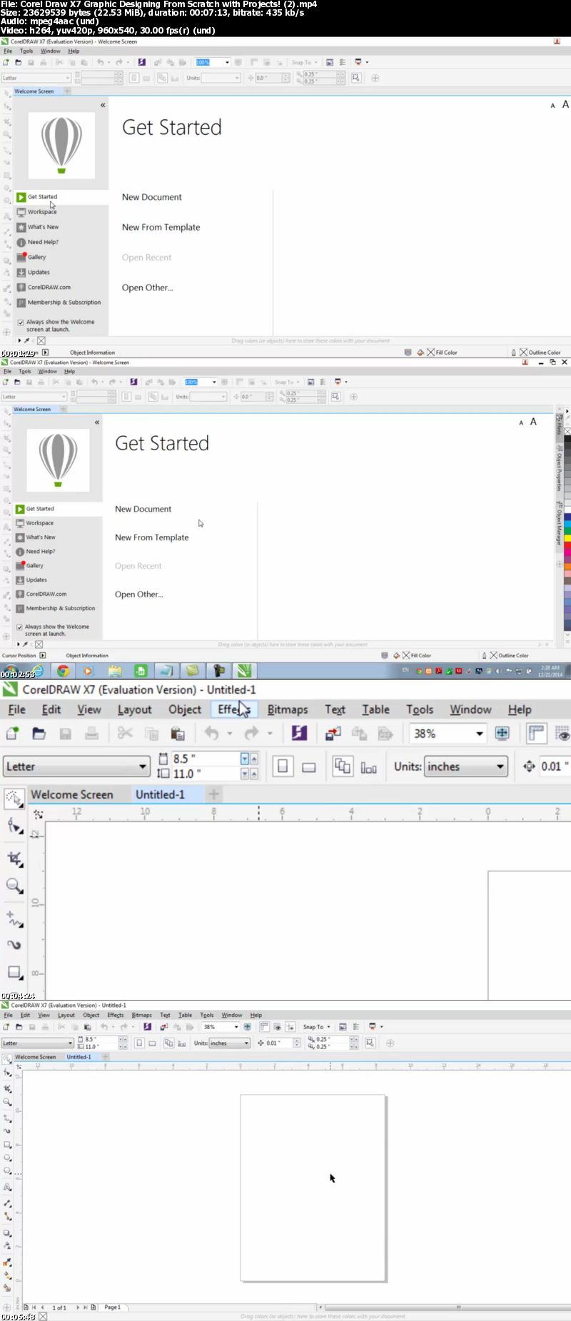571x1321 pixels.
Task: Switch to Untitled-1 tab in 00:04:24 frame
Action: [x=160, y=794]
